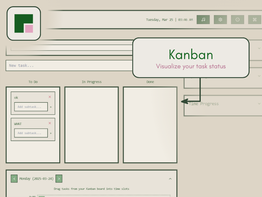
Task: Click the 'To Do' column heading
Action: click(x=33, y=82)
